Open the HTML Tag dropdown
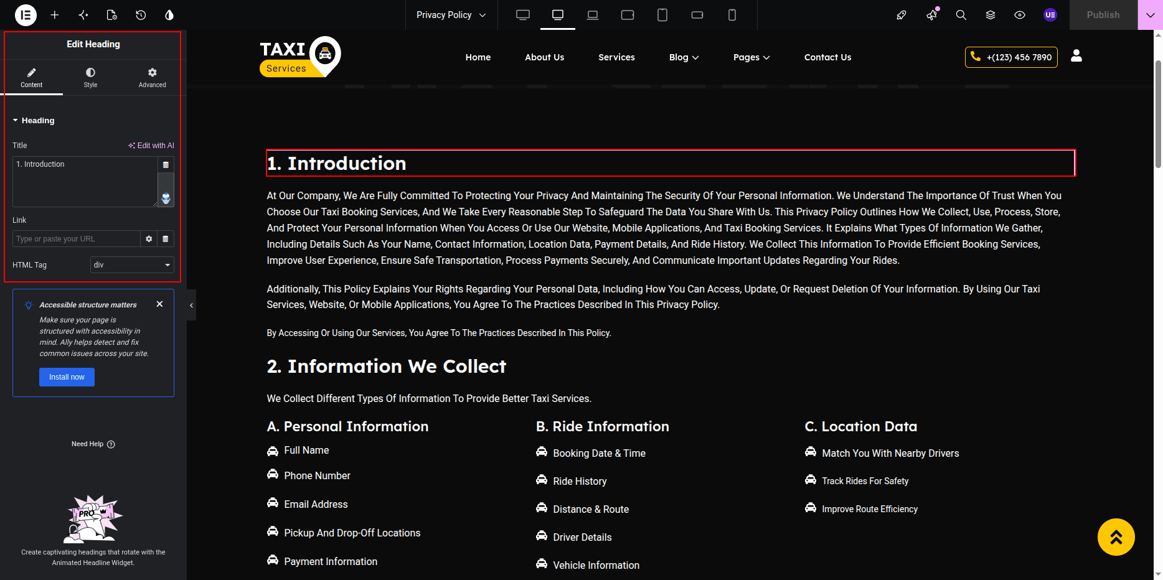The image size is (1163, 580). (132, 265)
